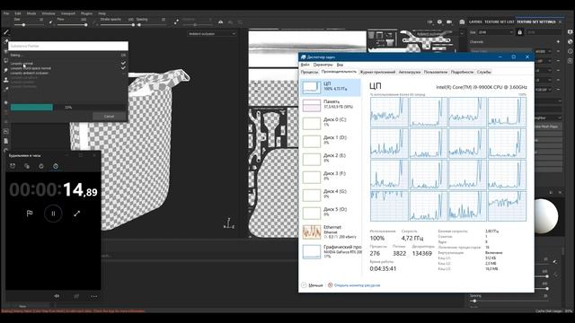Image resolution: width=575 pixels, height=323 pixels.
Task: Open the Вид menu in Task Manager
Action: (x=340, y=65)
